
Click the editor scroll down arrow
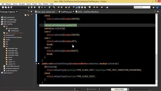(x=156, y=83)
